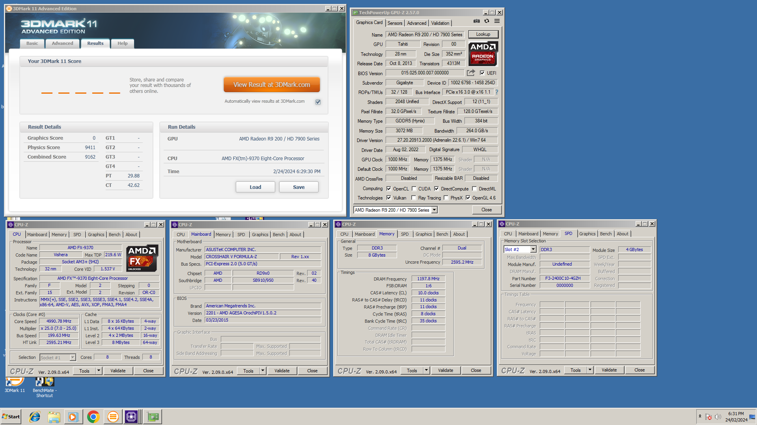Click the Save button in Run Details
The image size is (757, 425).
point(298,187)
